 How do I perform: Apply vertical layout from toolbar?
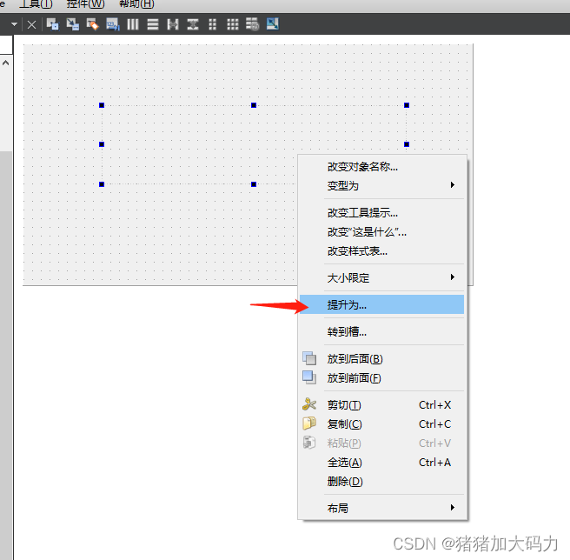153,24
